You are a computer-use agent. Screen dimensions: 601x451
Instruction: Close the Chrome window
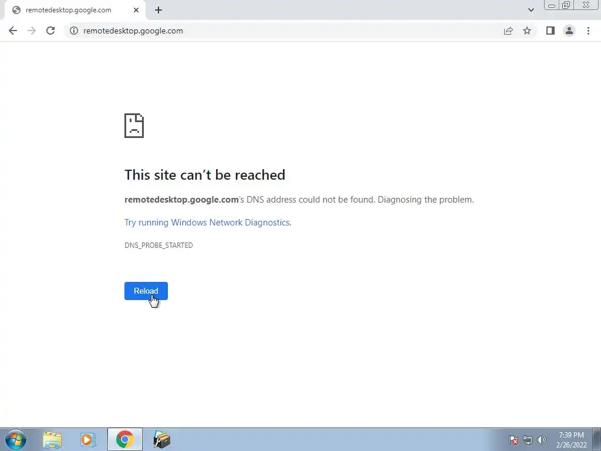pos(586,5)
